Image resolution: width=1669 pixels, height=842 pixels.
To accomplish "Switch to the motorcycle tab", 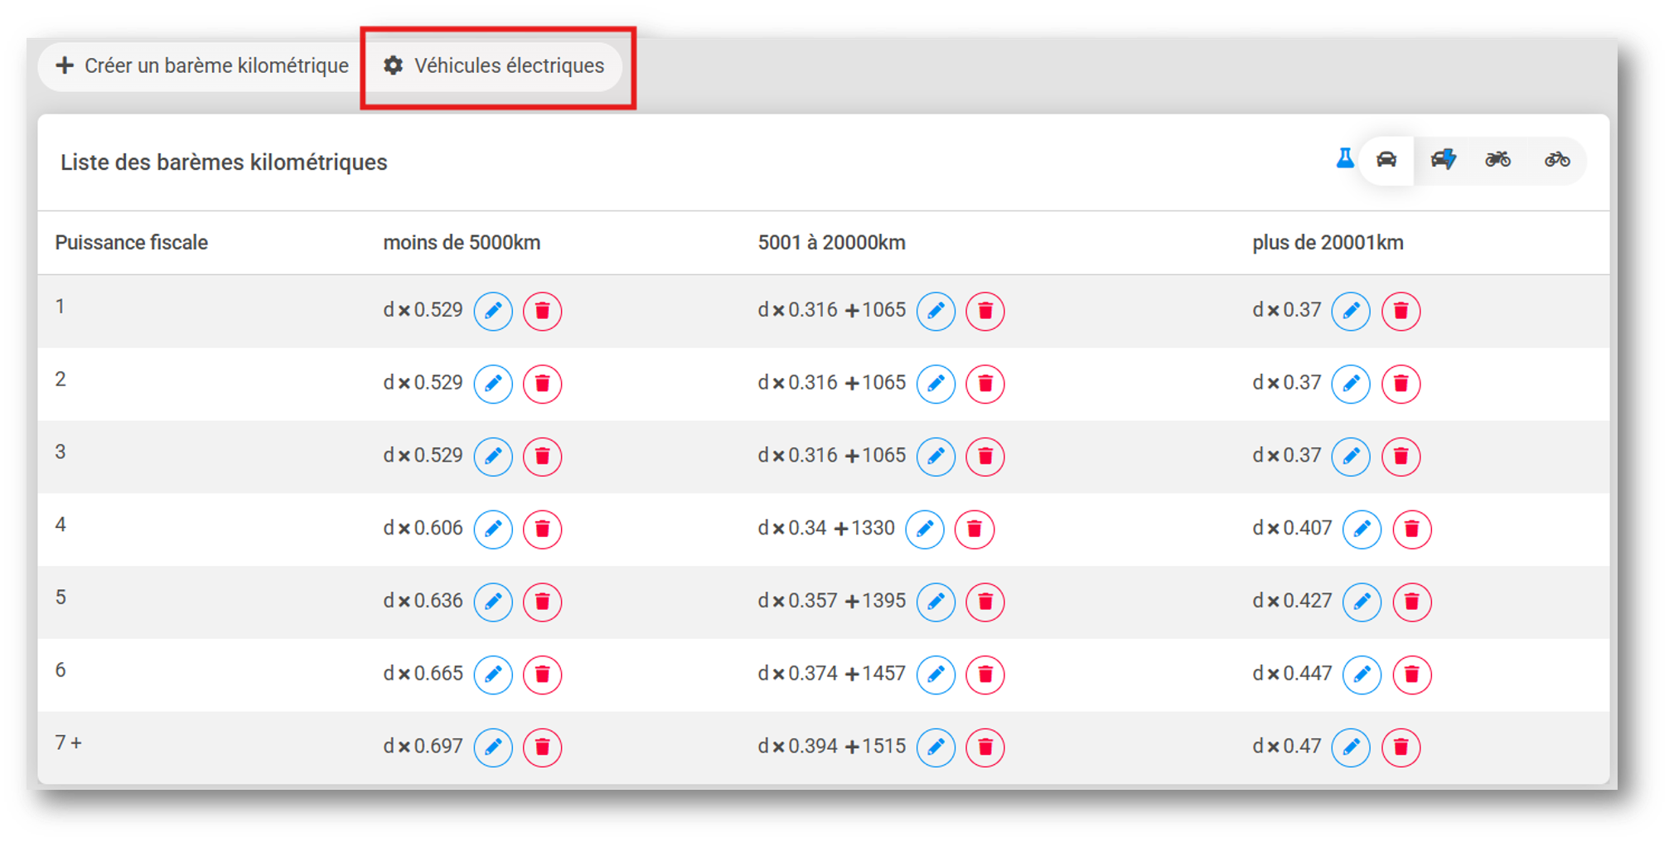I will pyautogui.click(x=1497, y=159).
